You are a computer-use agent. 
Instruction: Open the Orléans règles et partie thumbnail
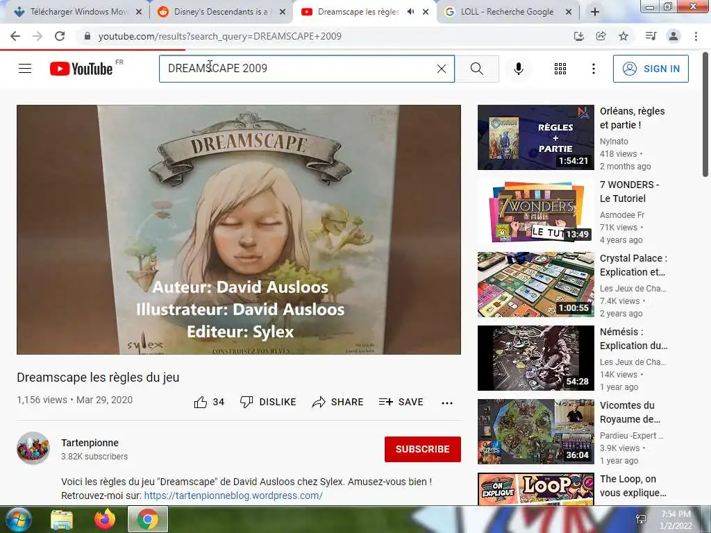[535, 137]
